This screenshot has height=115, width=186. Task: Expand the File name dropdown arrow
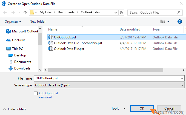[x=182, y=78]
